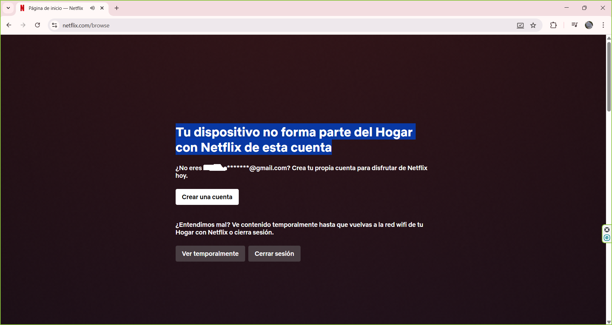Click the Ver temporalmente button
Viewport: 612px width, 325px height.
[210, 254]
